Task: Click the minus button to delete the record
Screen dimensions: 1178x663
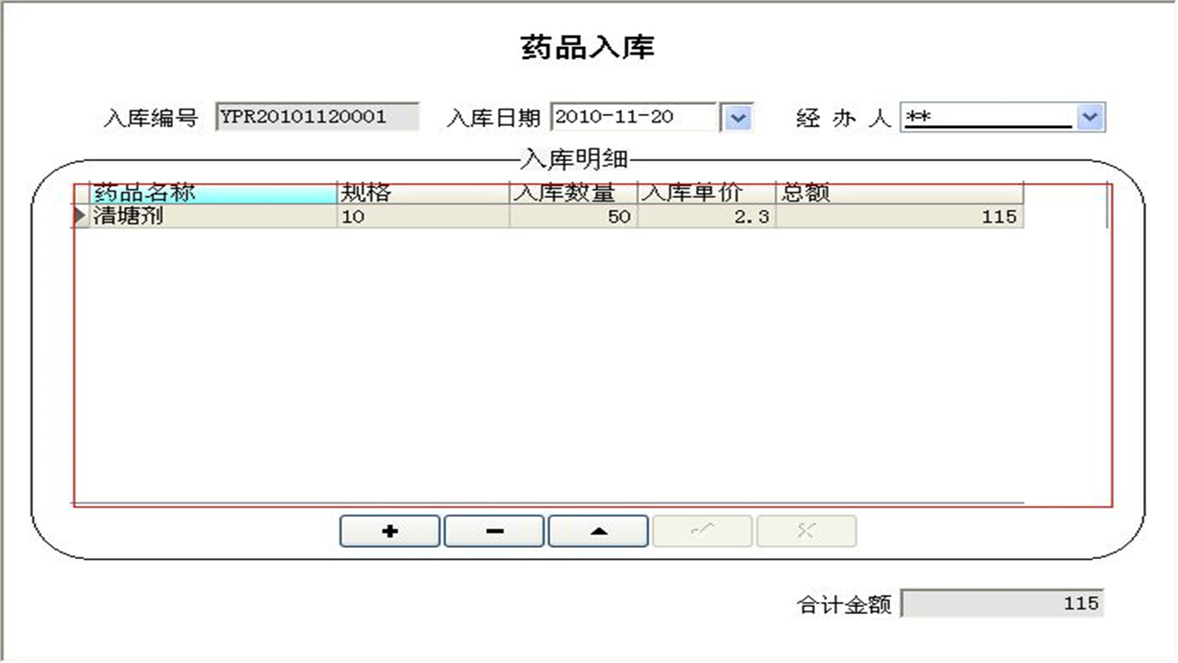Action: click(x=494, y=531)
